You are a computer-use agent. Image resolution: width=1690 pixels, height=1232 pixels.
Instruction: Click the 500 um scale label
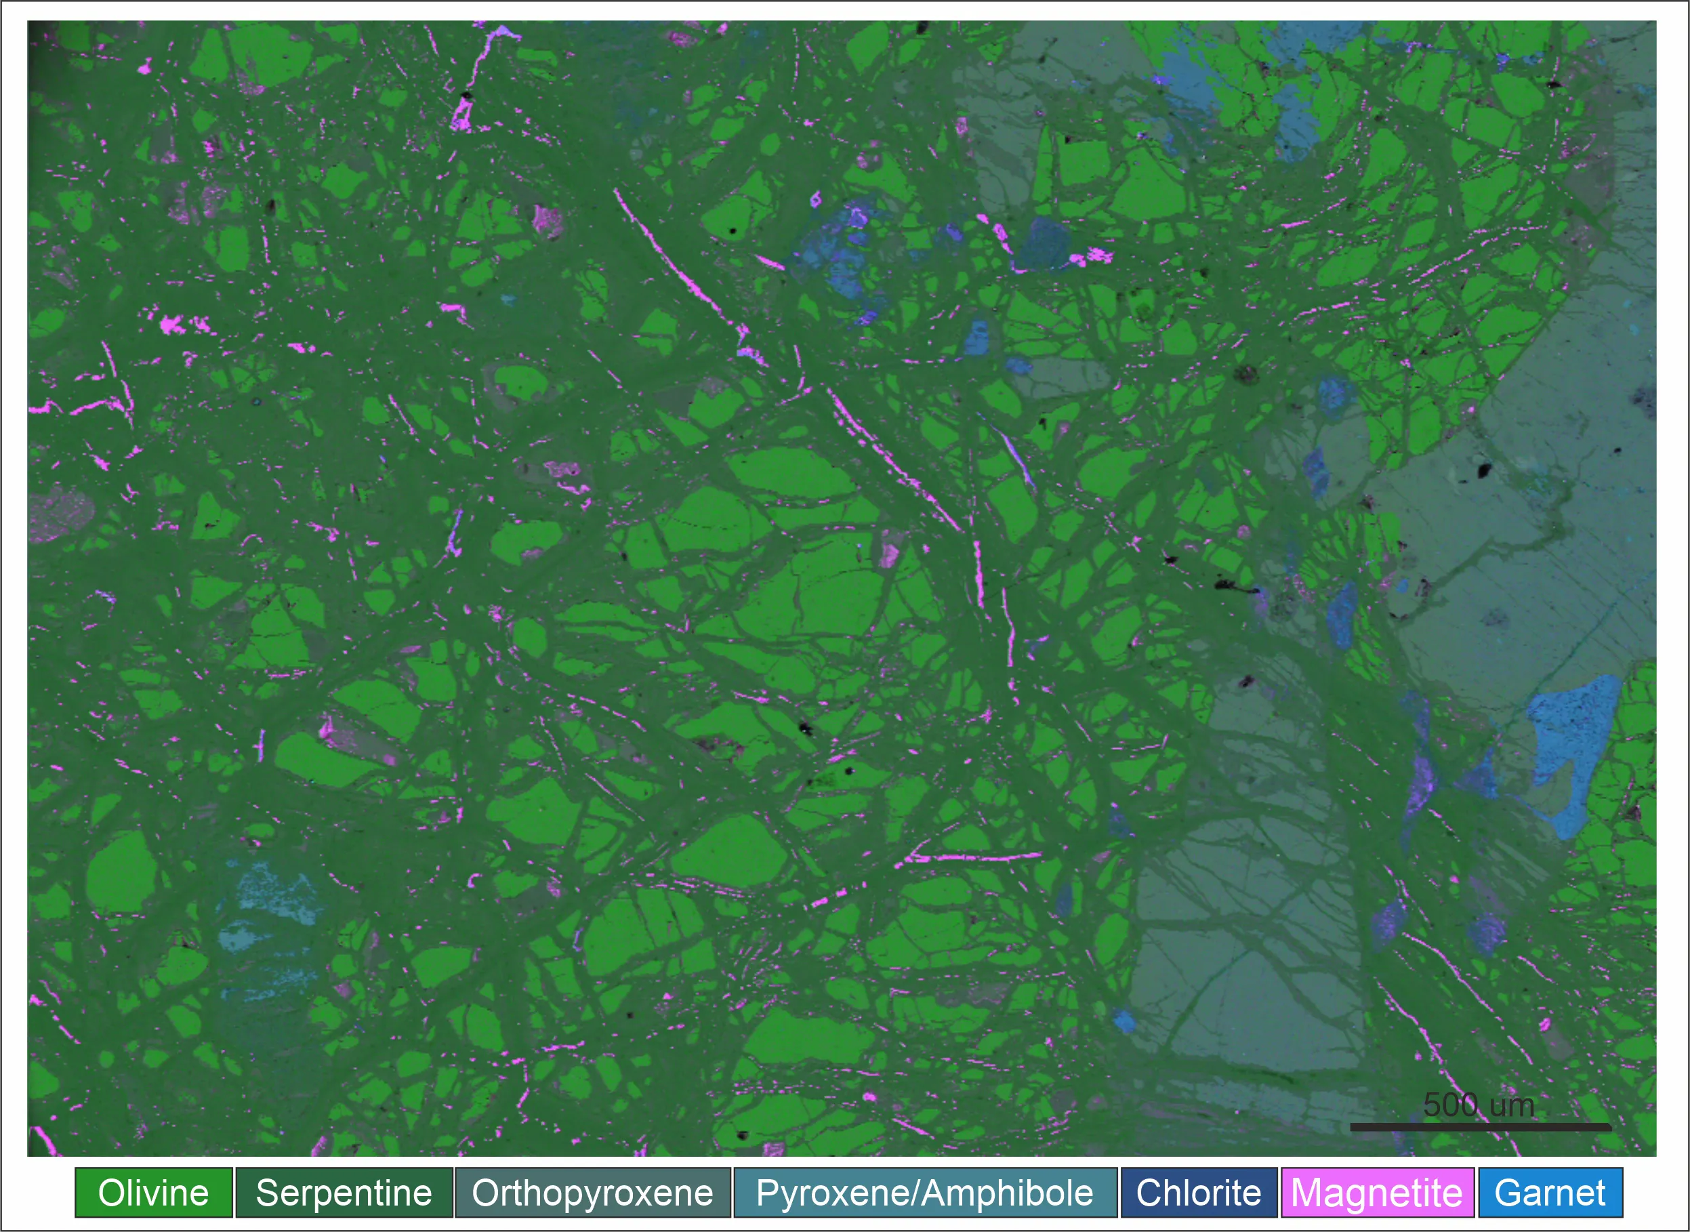pyautogui.click(x=1479, y=1105)
